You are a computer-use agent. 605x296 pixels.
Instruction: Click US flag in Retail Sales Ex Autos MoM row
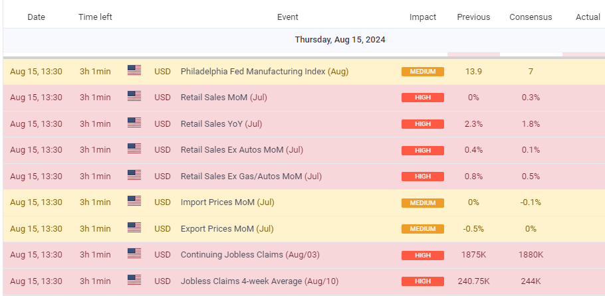pyautogui.click(x=134, y=149)
